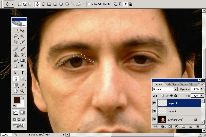The image size is (206, 137).
Task: Delete layer using the trash icon
Action: pos(198,126)
